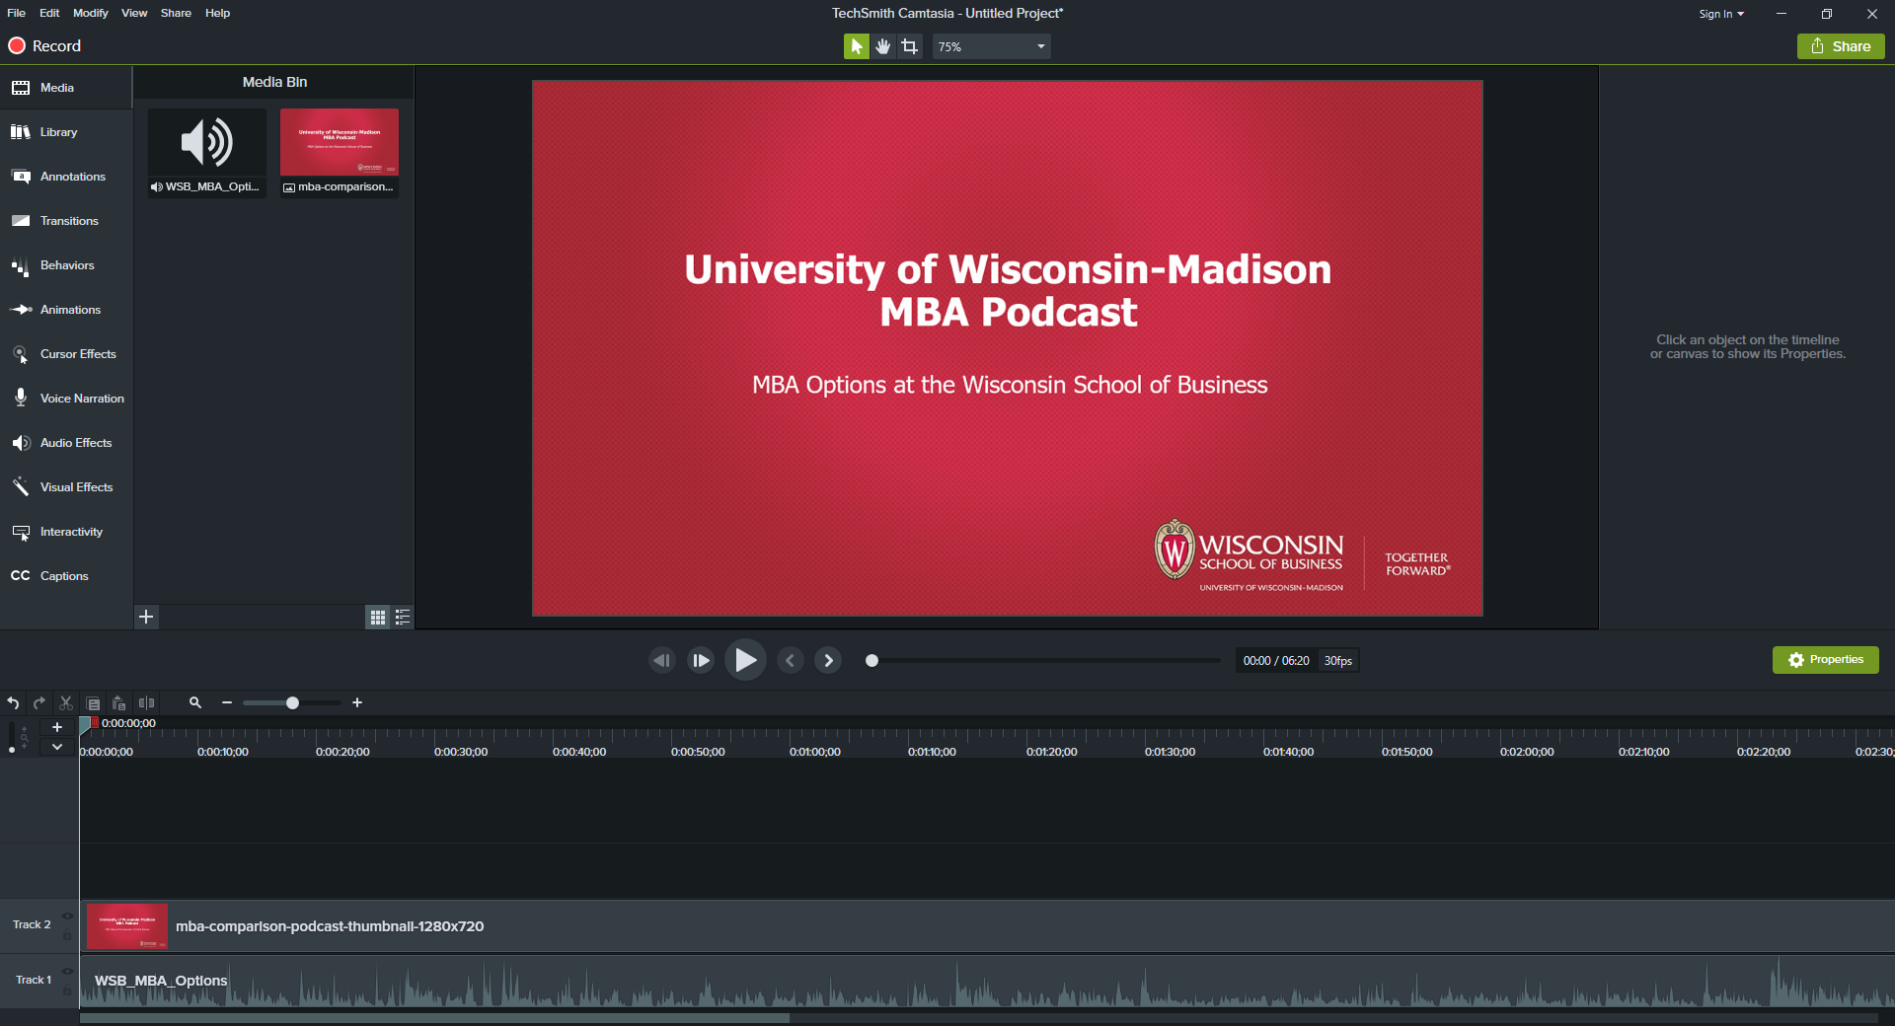This screenshot has height=1026, width=1895.
Task: Hide Track 2 using its eye icon
Action: 67,916
